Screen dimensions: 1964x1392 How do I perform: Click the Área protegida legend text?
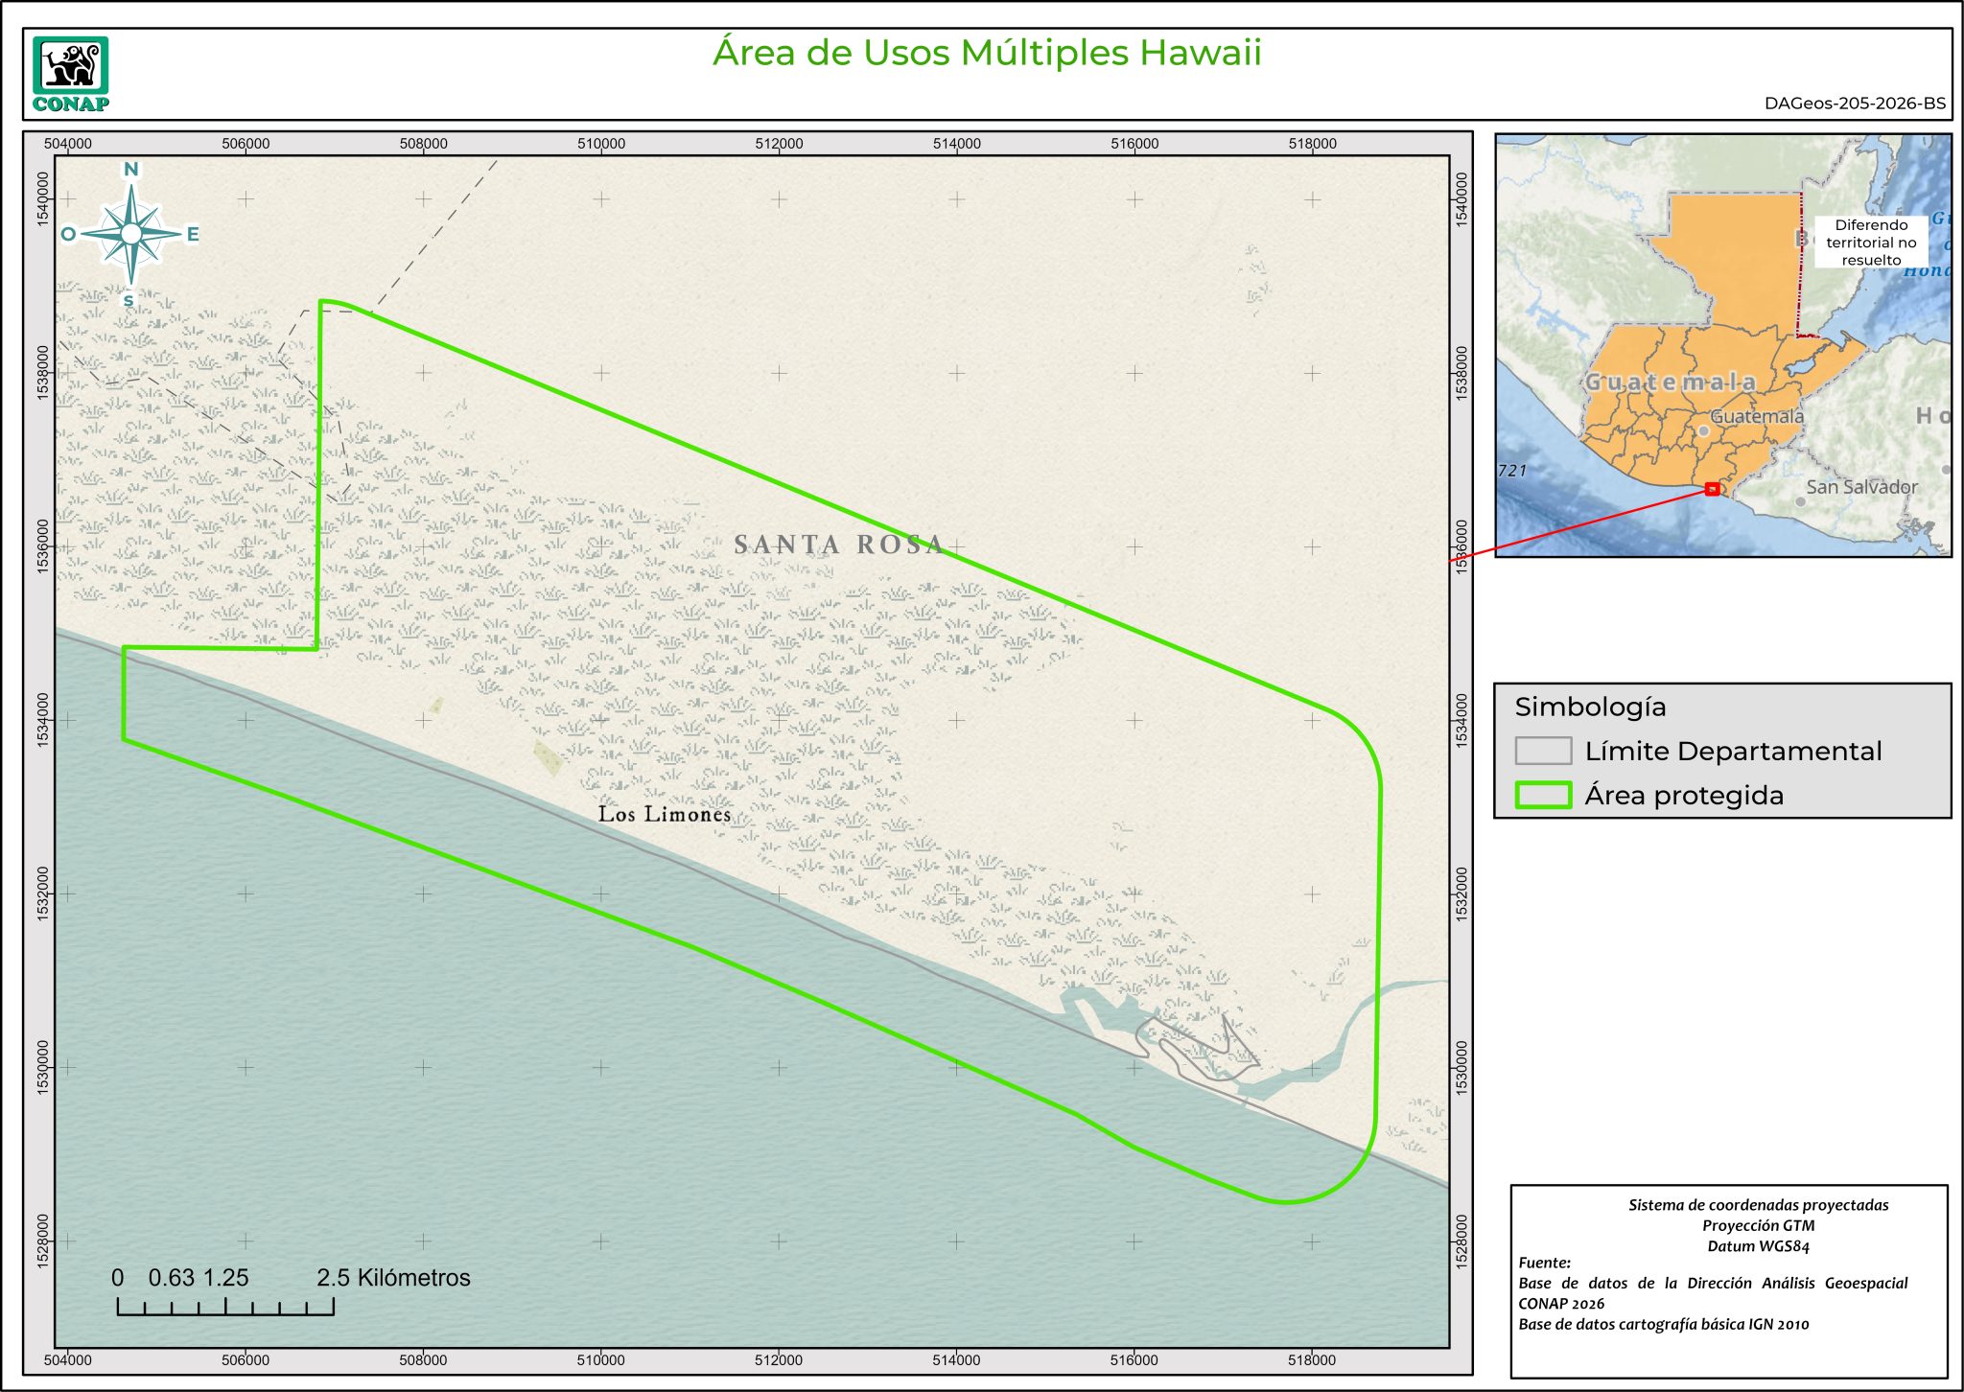click(1683, 796)
